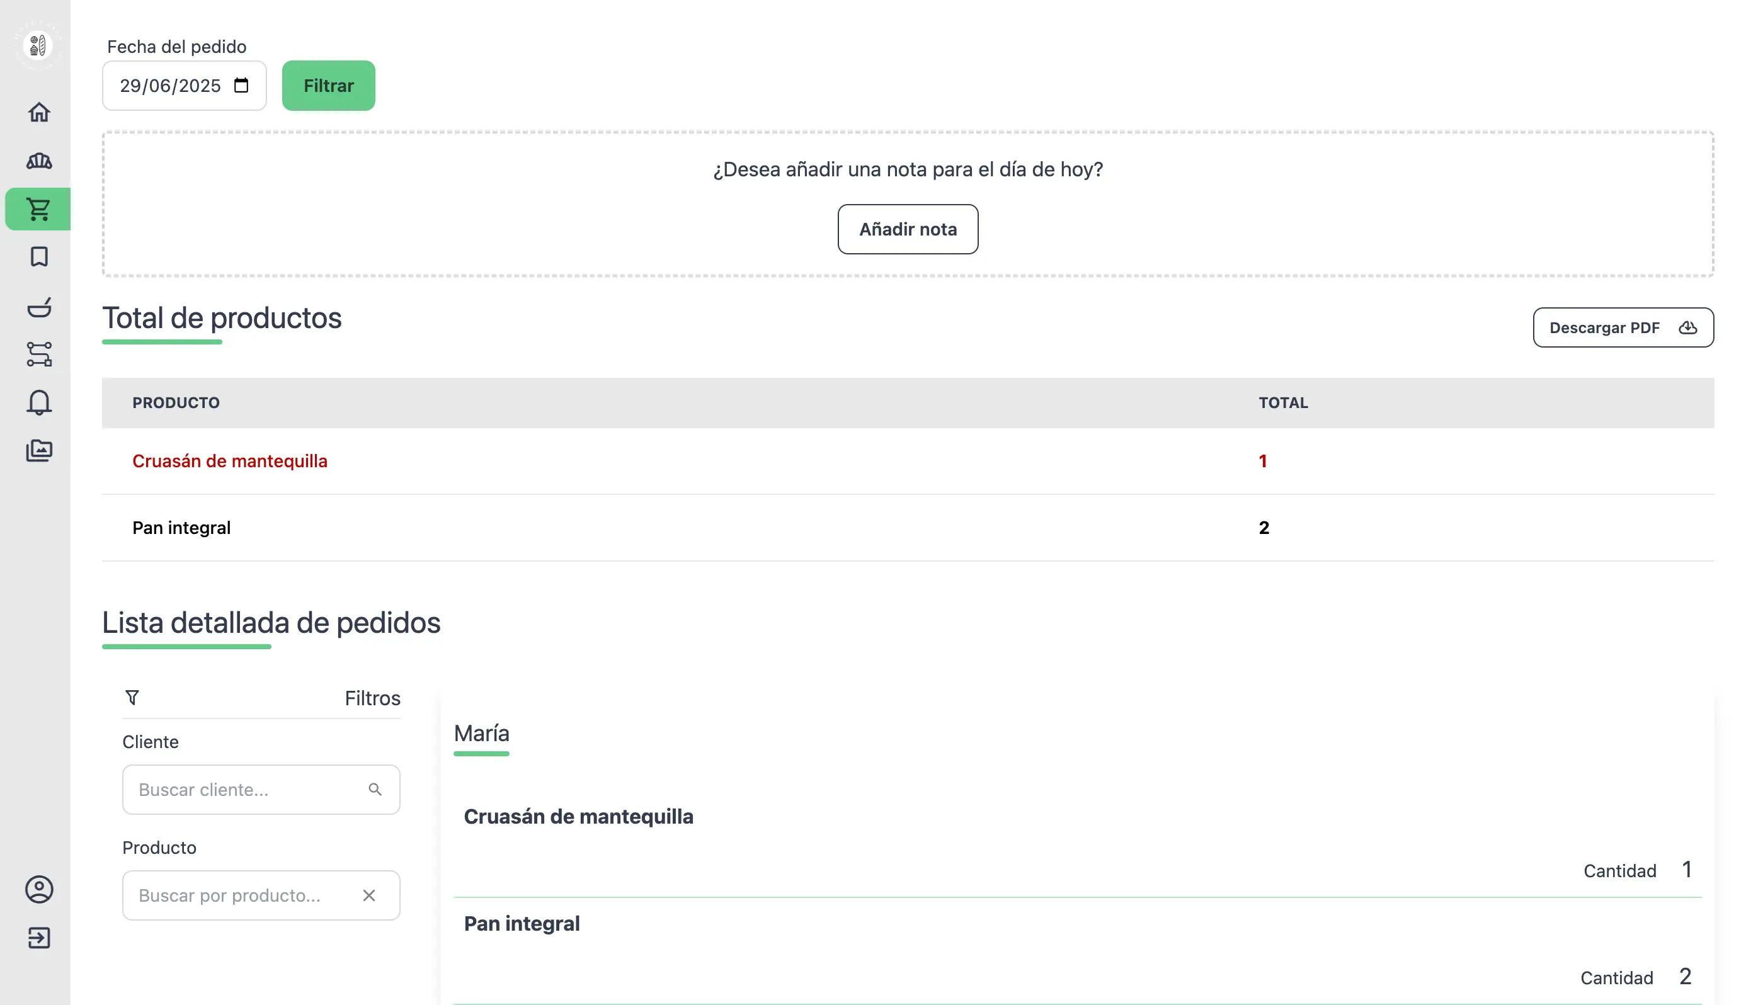1746x1005 pixels.
Task: Click the filter funnel icon
Action: pos(132,698)
